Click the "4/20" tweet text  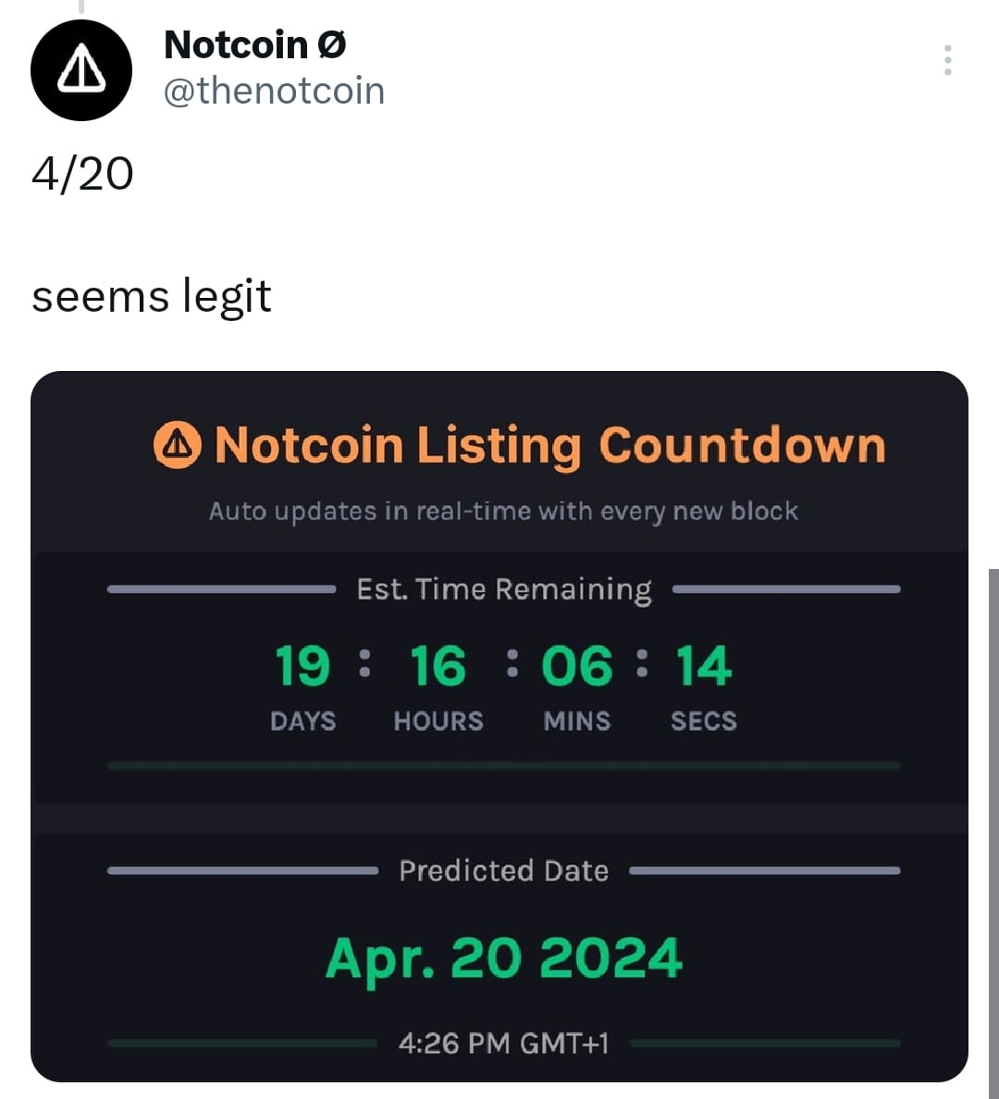pyautogui.click(x=82, y=174)
